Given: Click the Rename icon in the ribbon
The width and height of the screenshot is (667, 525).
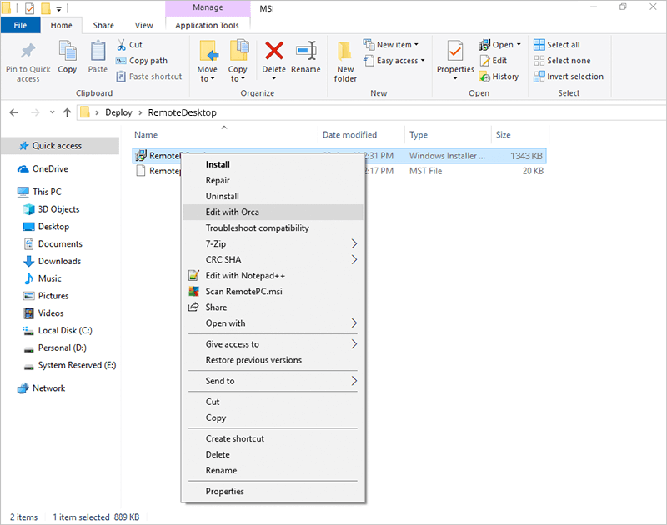Looking at the screenshot, I should [305, 52].
